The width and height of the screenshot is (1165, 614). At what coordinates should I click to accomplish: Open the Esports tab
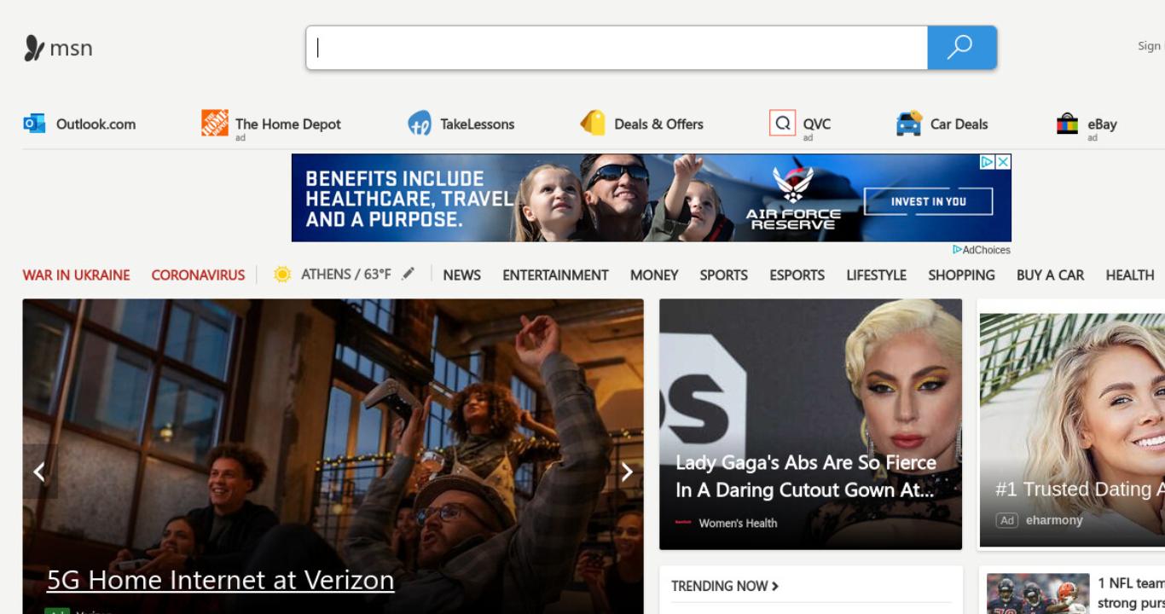(797, 275)
